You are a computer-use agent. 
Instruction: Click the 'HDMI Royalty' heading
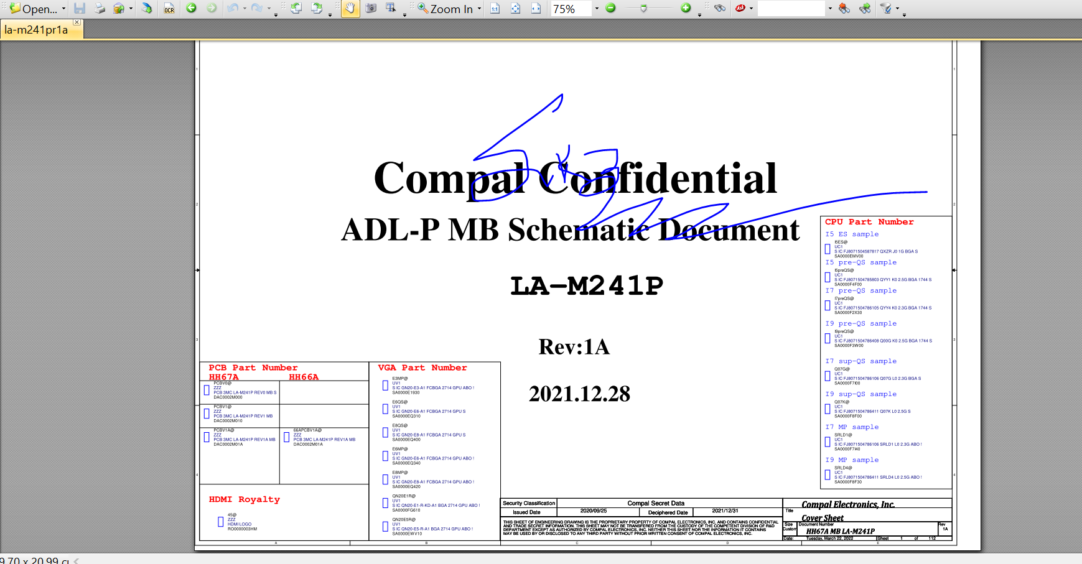[245, 499]
